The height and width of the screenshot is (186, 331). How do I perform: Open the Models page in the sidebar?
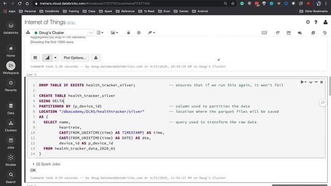coord(11,160)
